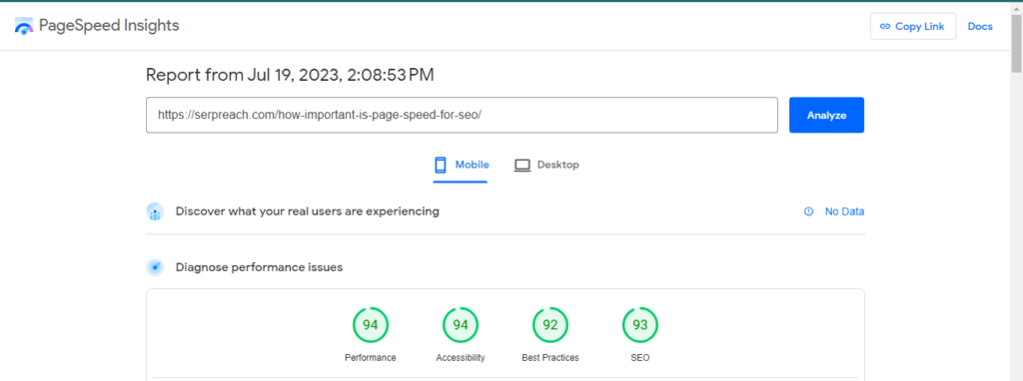Viewport: 1023px width, 381px height.
Task: Switch to the Desktop tab
Action: pos(546,165)
